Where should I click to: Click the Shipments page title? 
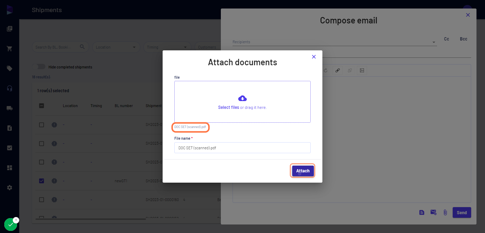point(47,10)
